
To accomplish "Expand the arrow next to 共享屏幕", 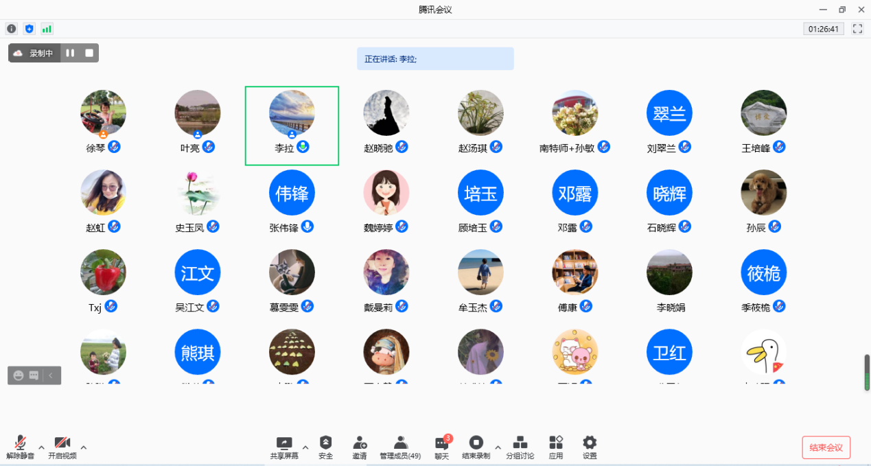I will (x=305, y=447).
